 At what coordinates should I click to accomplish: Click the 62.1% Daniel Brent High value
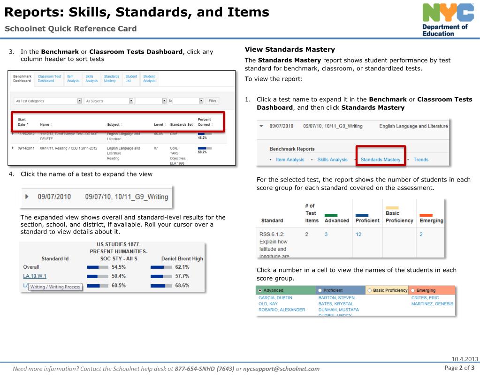pos(182,267)
